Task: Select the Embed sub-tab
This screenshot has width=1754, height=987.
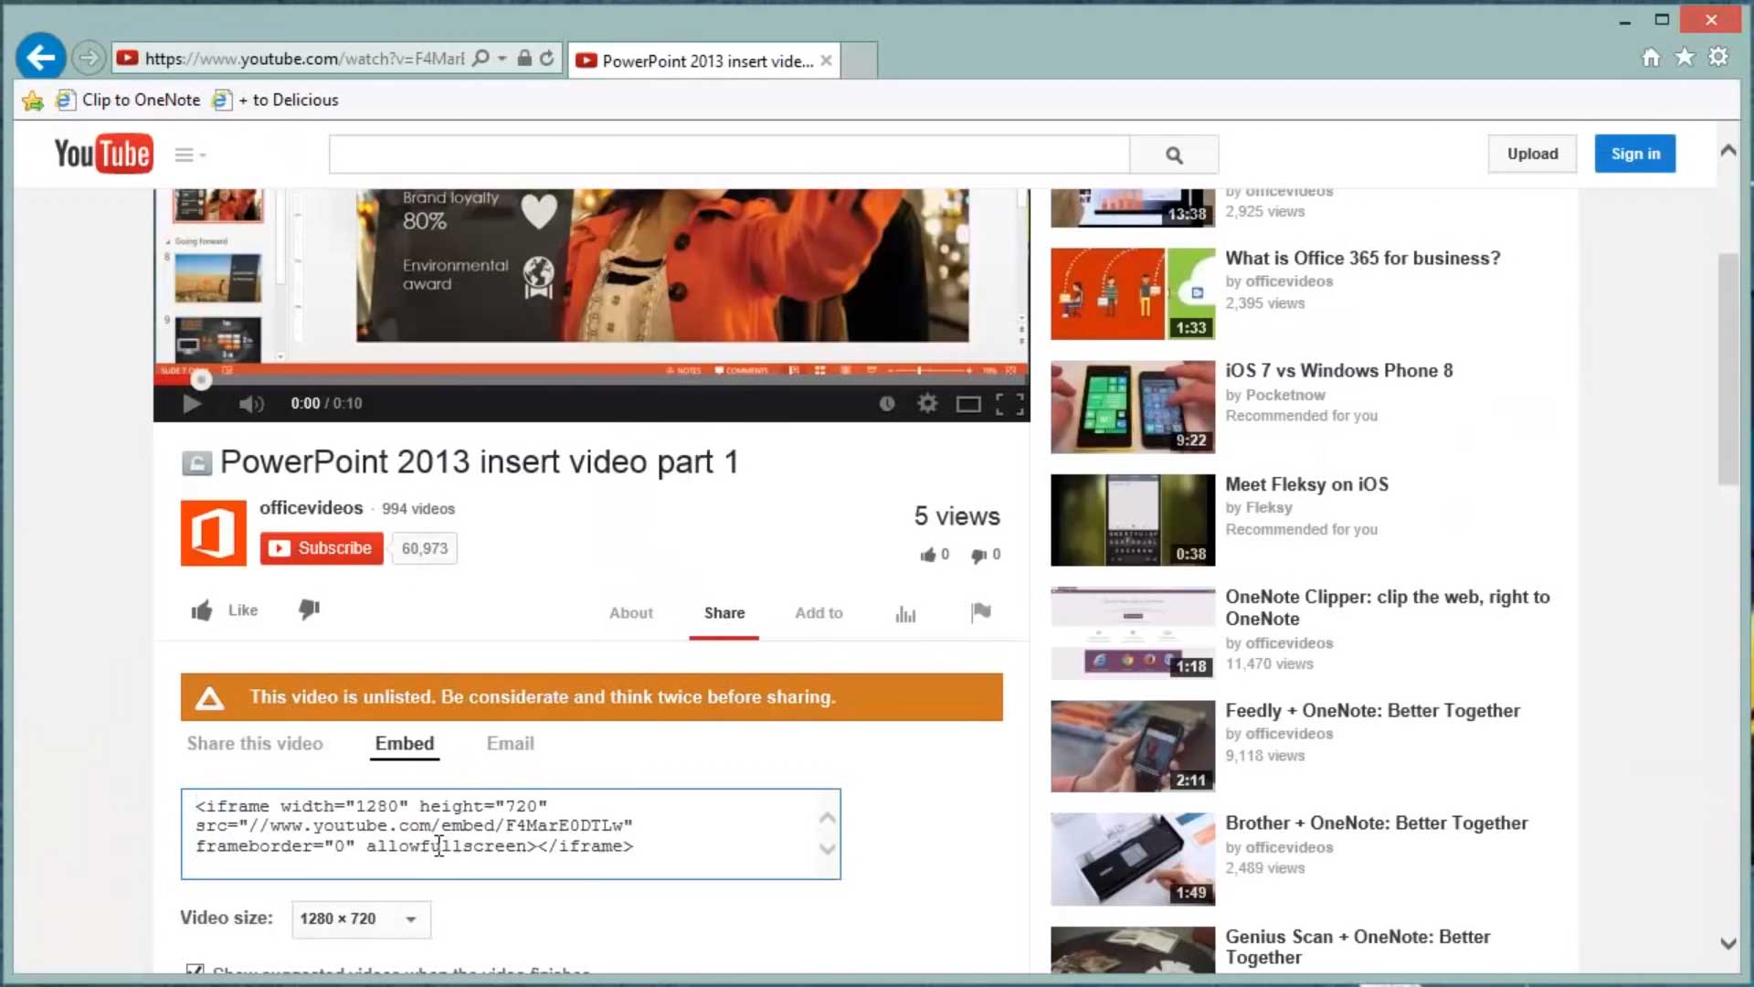Action: coord(405,744)
